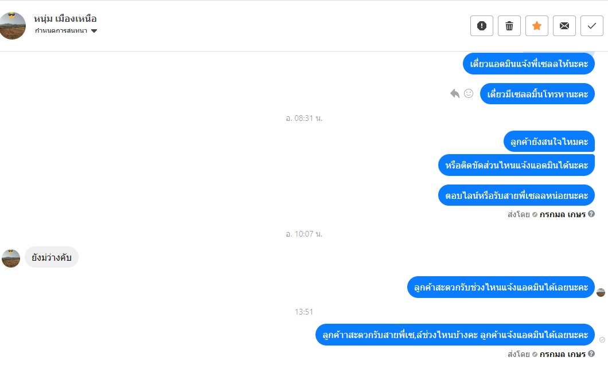Click the help icon beside first กรกมล เกษร
This screenshot has height=369, width=608.
pyautogui.click(x=591, y=214)
